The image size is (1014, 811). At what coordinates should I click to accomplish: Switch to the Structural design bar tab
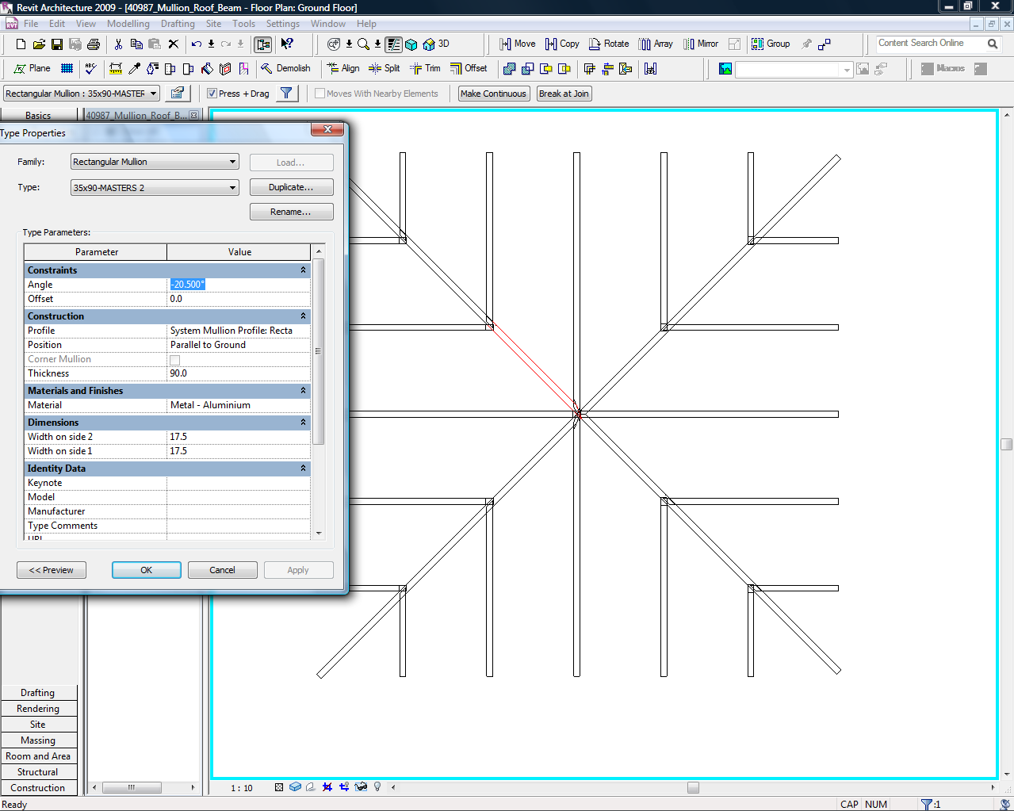click(38, 772)
